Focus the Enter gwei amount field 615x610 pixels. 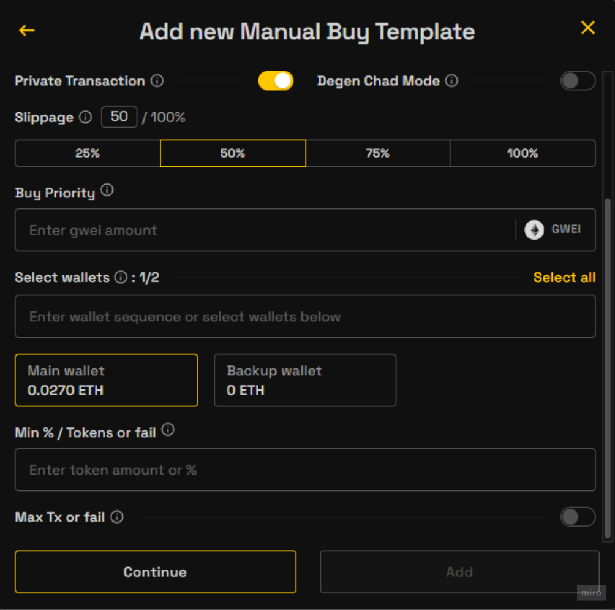click(x=263, y=230)
